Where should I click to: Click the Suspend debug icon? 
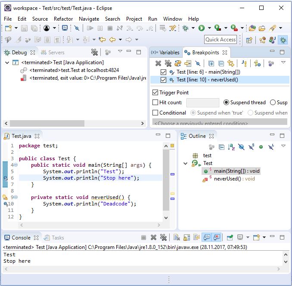(x=100, y=28)
